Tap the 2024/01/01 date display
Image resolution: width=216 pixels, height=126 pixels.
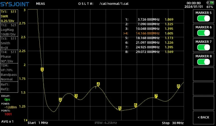194,7
